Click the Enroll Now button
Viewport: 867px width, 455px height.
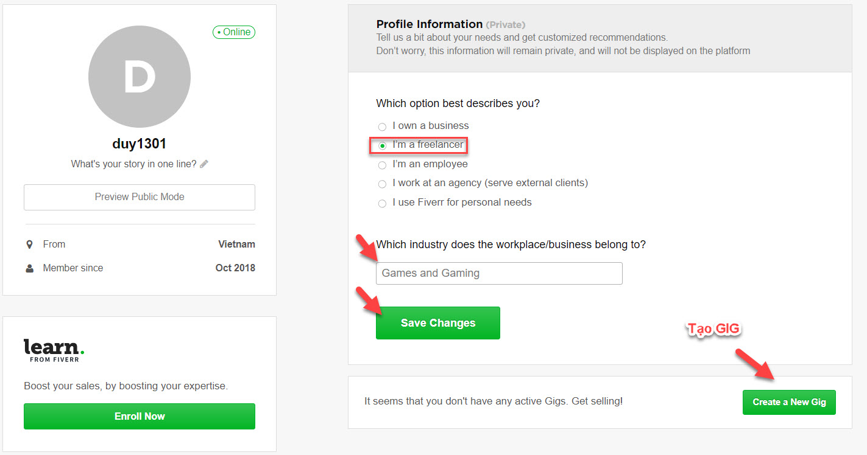140,417
